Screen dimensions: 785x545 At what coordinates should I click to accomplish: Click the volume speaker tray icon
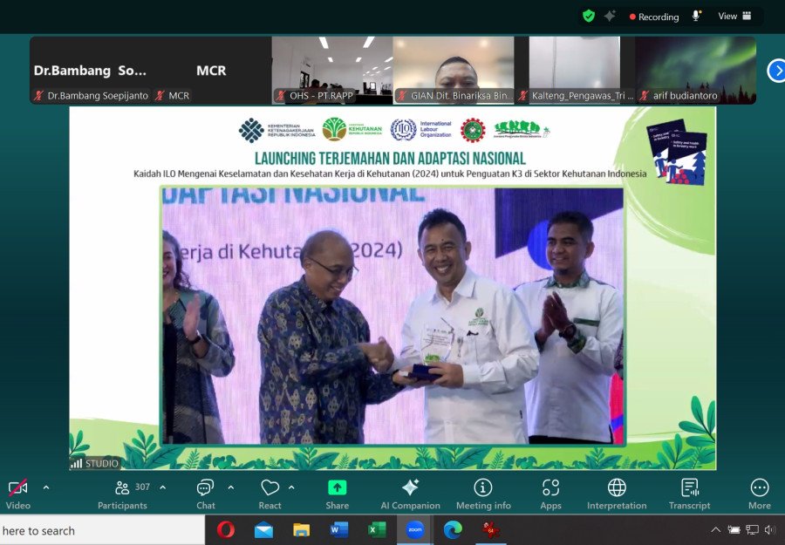point(770,529)
